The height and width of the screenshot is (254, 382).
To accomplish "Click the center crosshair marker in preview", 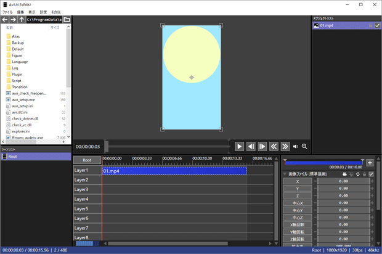I will [192, 78].
